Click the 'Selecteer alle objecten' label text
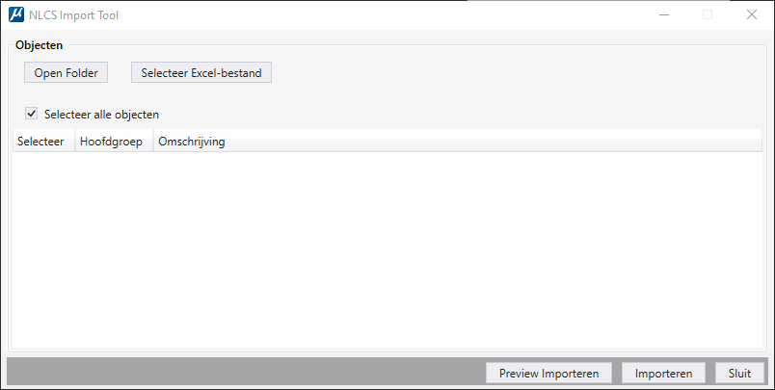 [101, 115]
